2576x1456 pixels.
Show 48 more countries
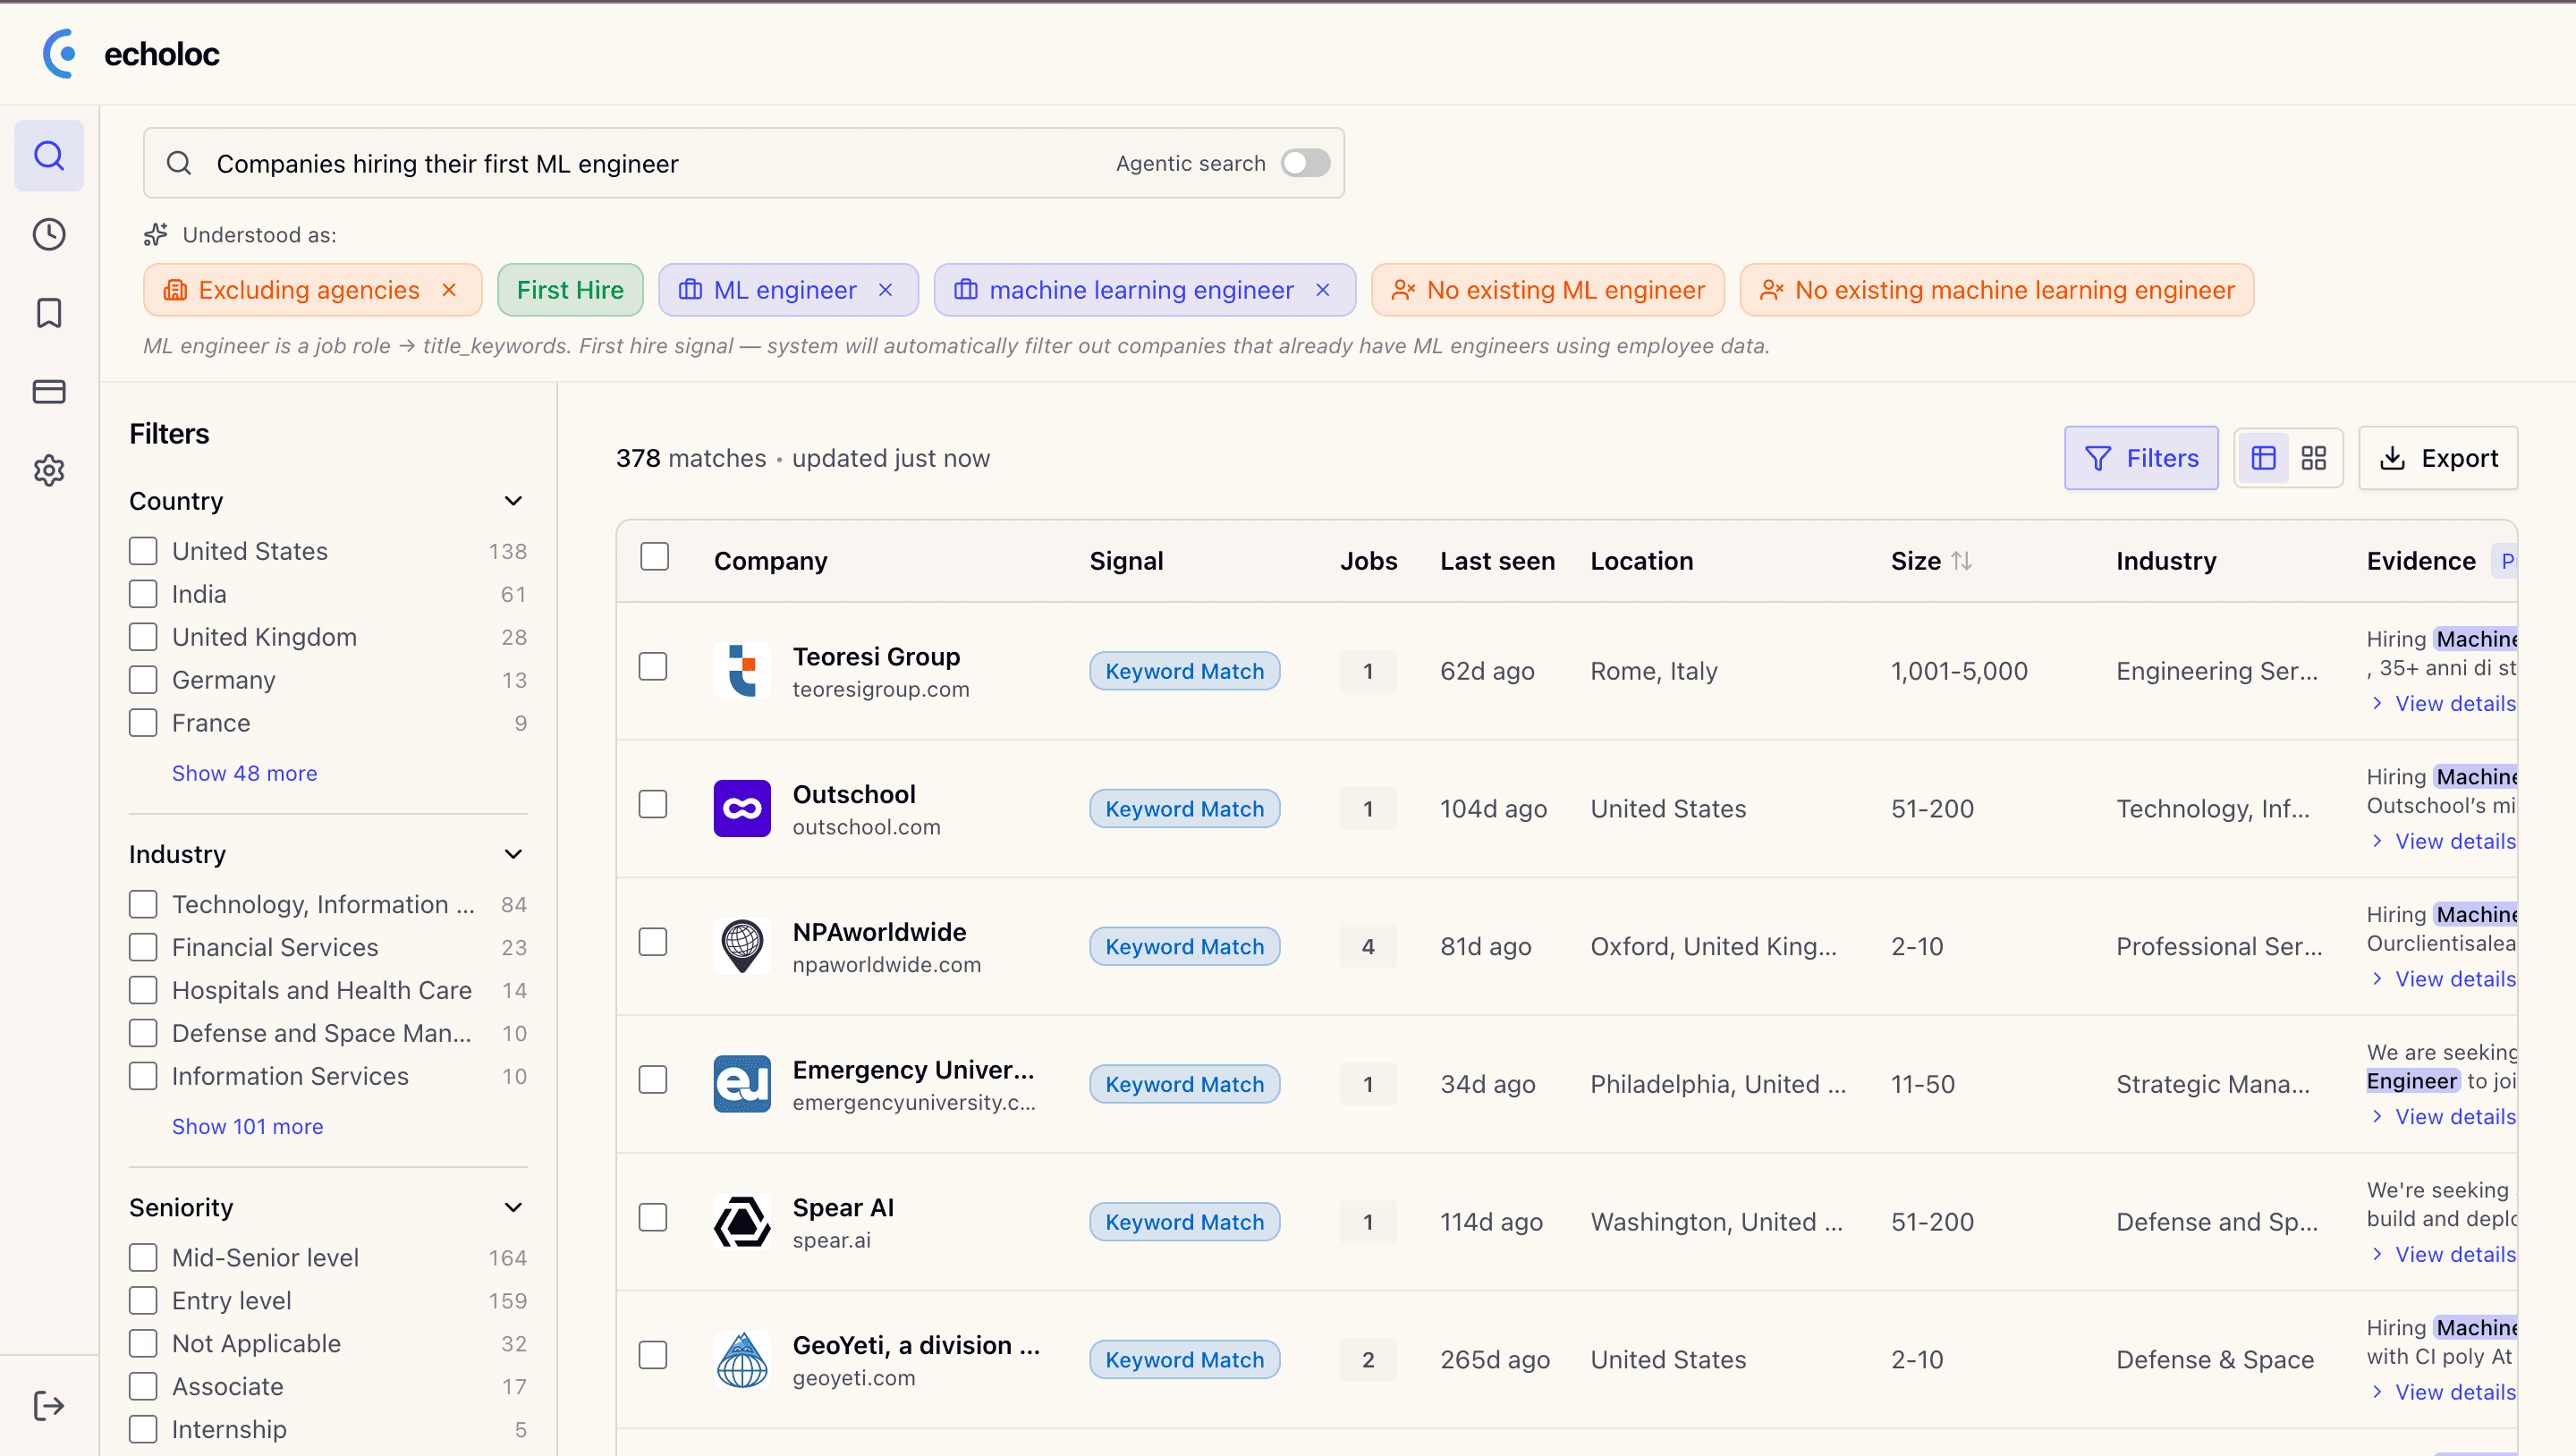point(244,773)
